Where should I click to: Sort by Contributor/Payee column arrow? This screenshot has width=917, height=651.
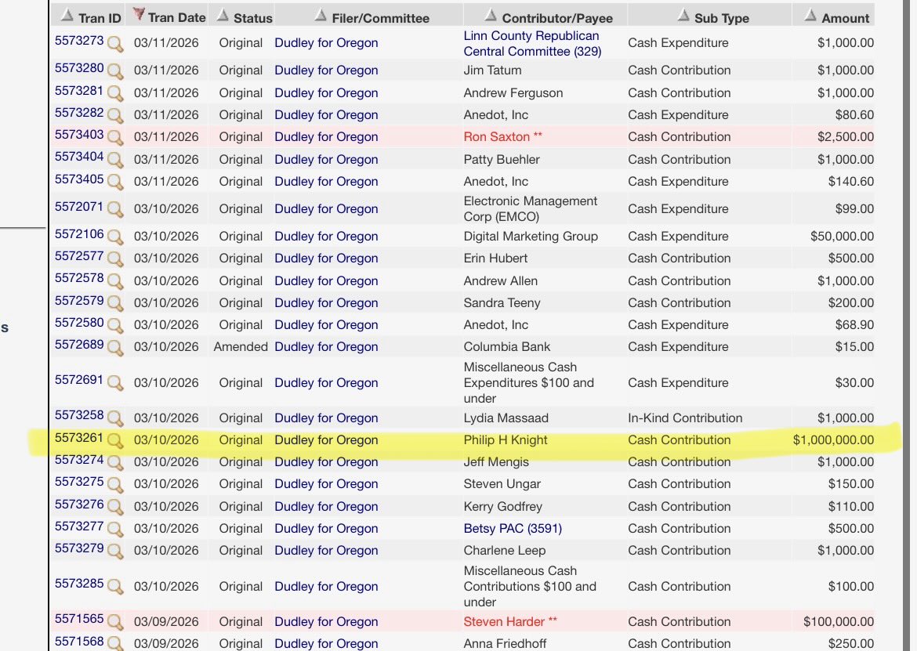(491, 16)
